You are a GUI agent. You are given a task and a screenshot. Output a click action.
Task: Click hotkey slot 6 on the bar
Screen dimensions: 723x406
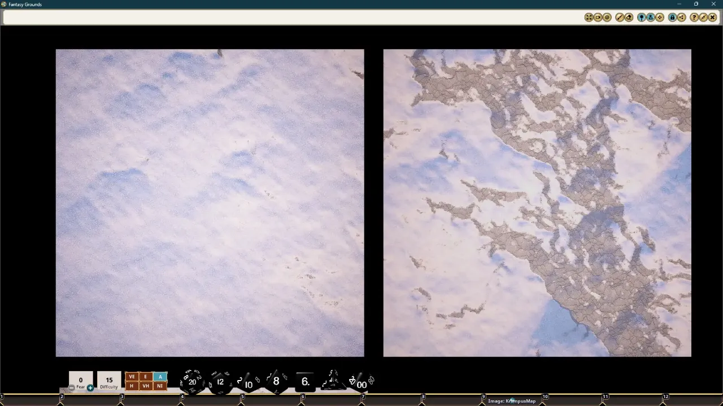pos(332,400)
